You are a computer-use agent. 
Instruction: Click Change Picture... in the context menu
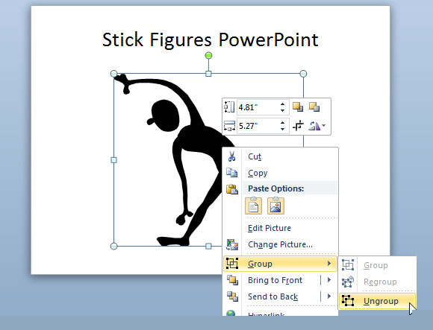[280, 244]
